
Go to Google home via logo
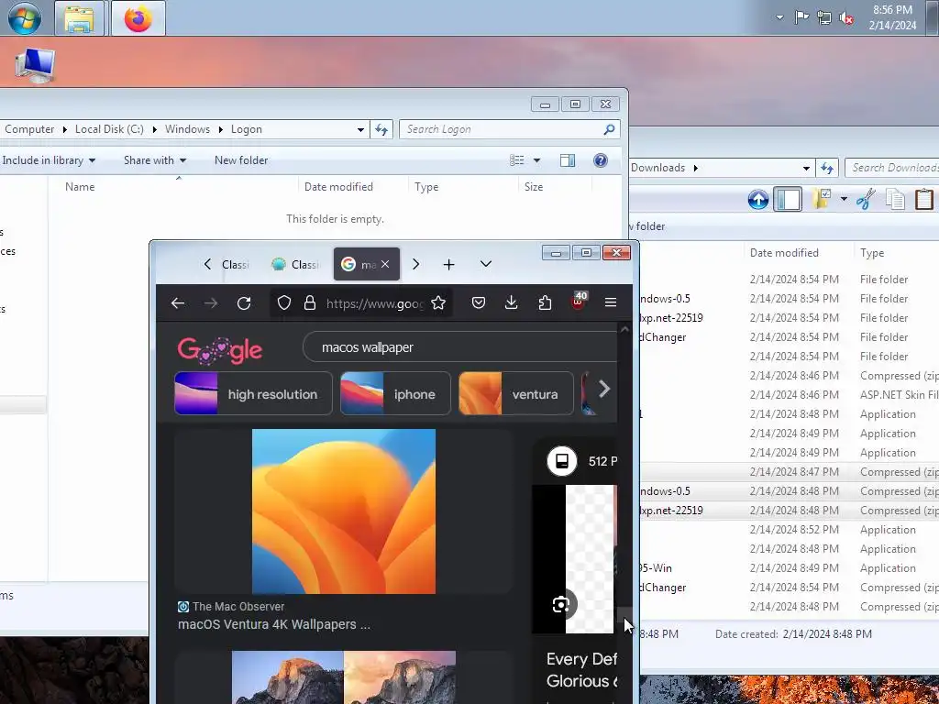220,350
